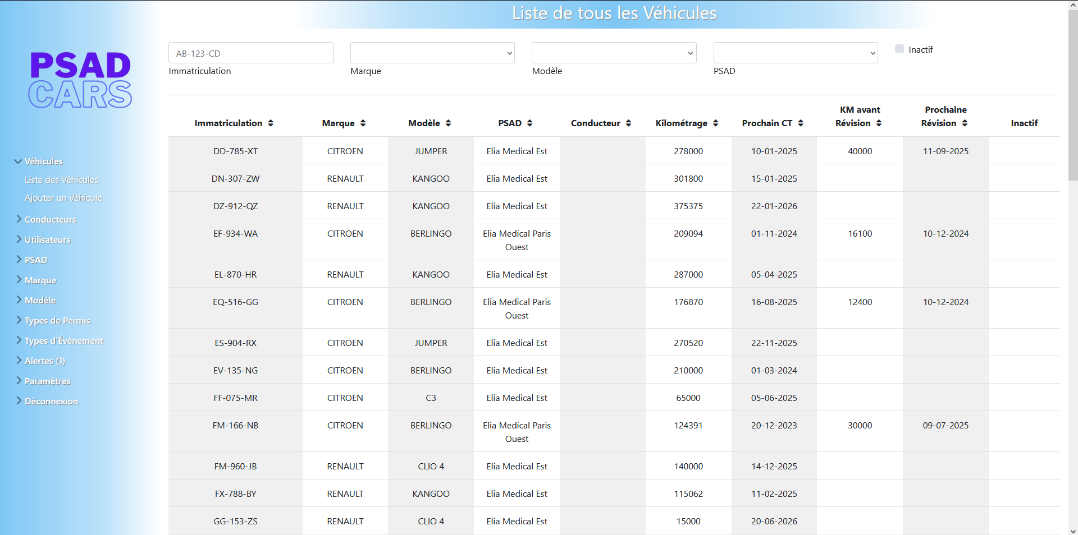
Task: Open the PSAD filter dropdown
Action: pyautogui.click(x=795, y=53)
